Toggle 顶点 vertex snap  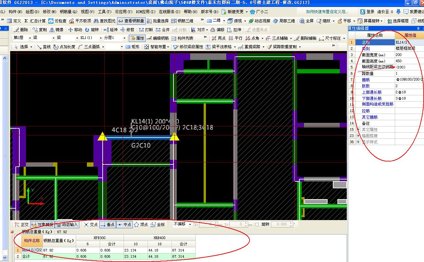[x=141, y=224]
